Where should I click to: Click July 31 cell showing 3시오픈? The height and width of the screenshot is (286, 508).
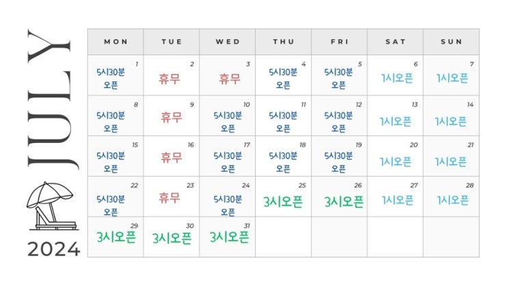228,238
